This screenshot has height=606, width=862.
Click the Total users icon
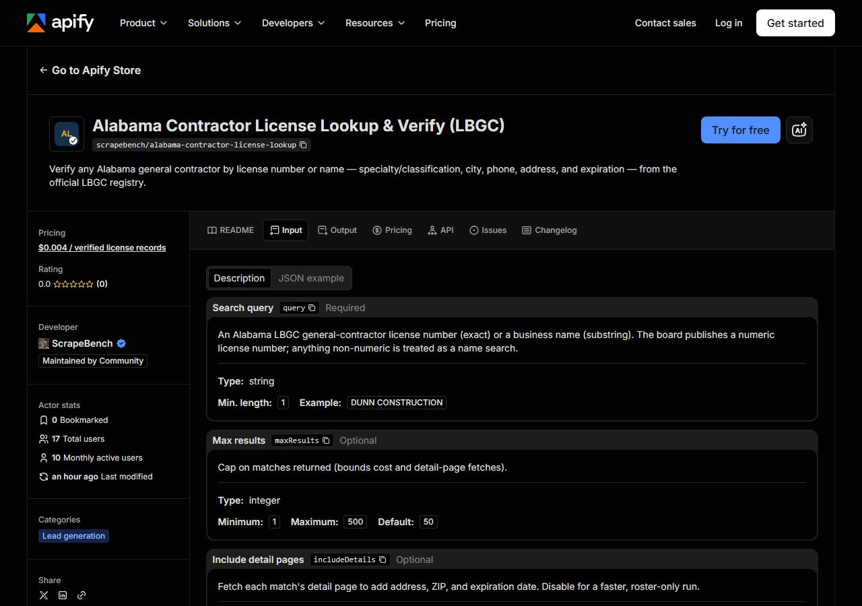pos(44,439)
